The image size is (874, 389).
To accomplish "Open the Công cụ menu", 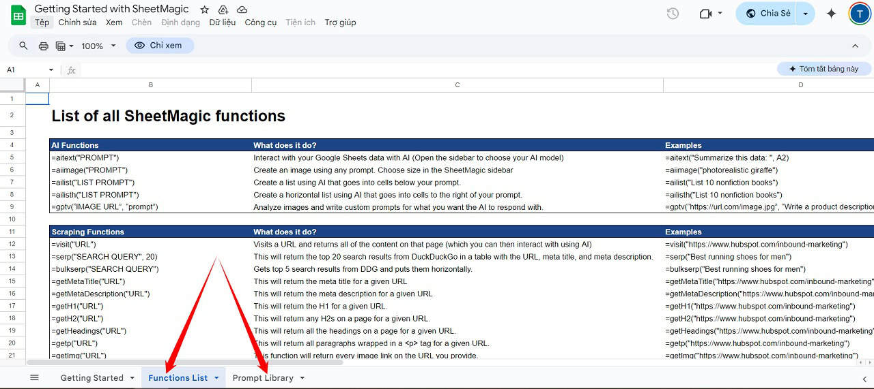I will [x=261, y=22].
